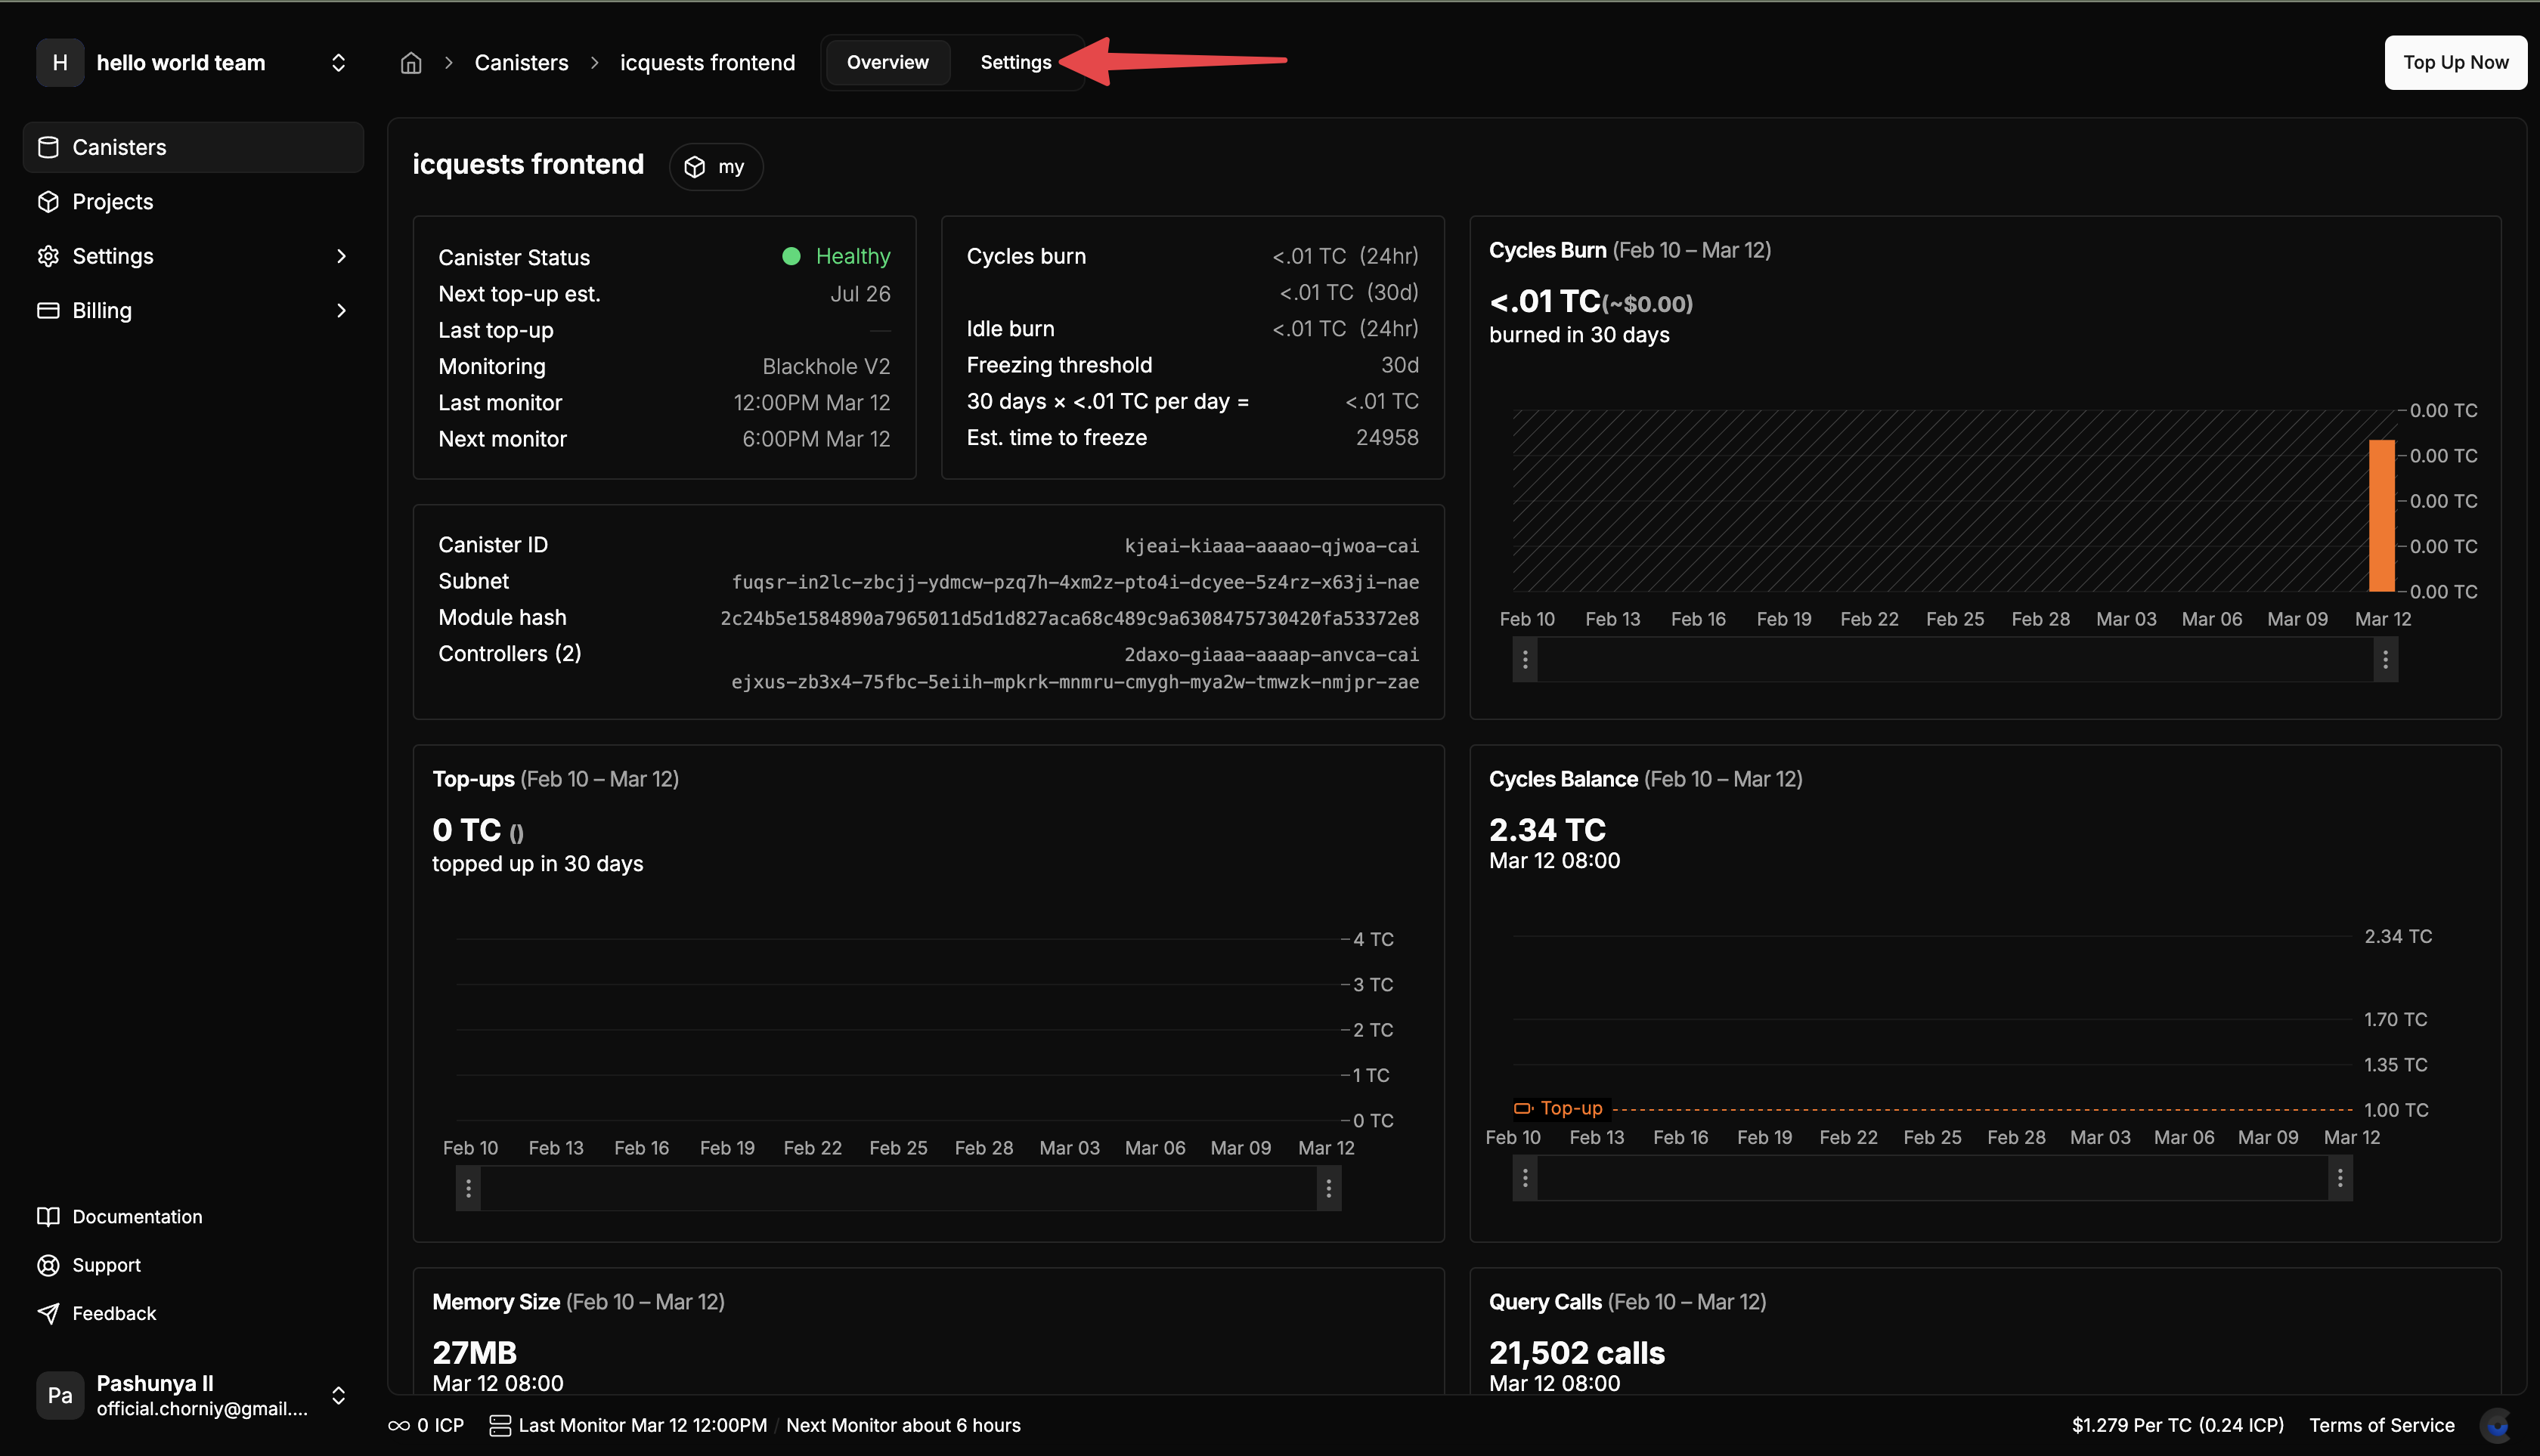Open Documentation from the sidebar
The image size is (2540, 1456).
137,1216
